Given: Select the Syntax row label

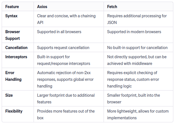Looking at the screenshot, I should (x=11, y=16).
